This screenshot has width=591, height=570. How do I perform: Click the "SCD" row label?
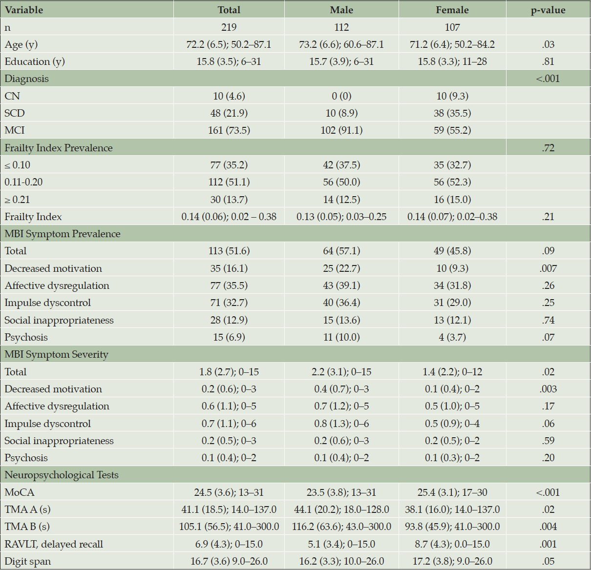pyautogui.click(x=15, y=113)
